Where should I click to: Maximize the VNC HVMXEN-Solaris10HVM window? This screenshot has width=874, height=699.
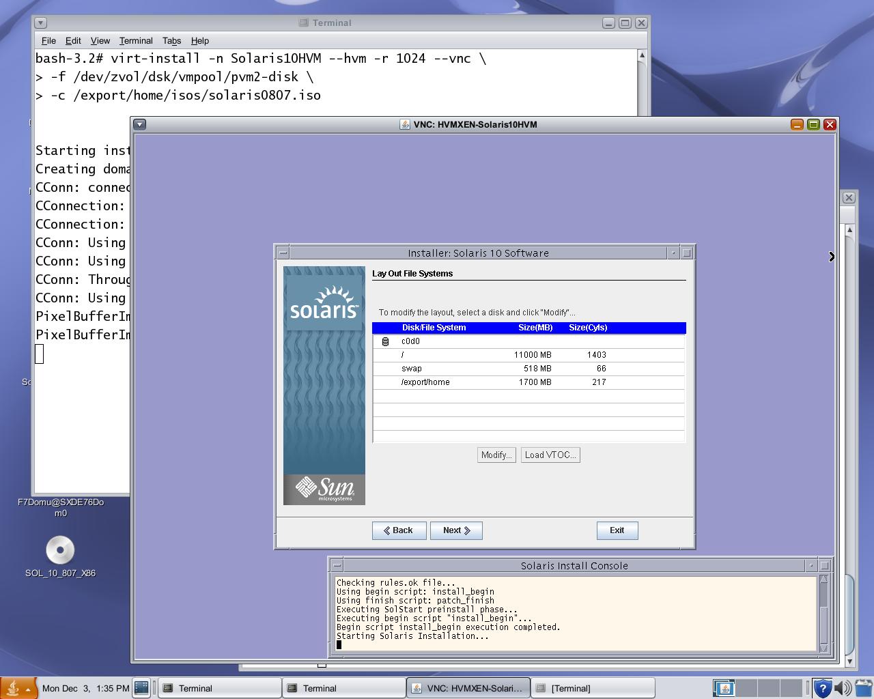pyautogui.click(x=813, y=124)
